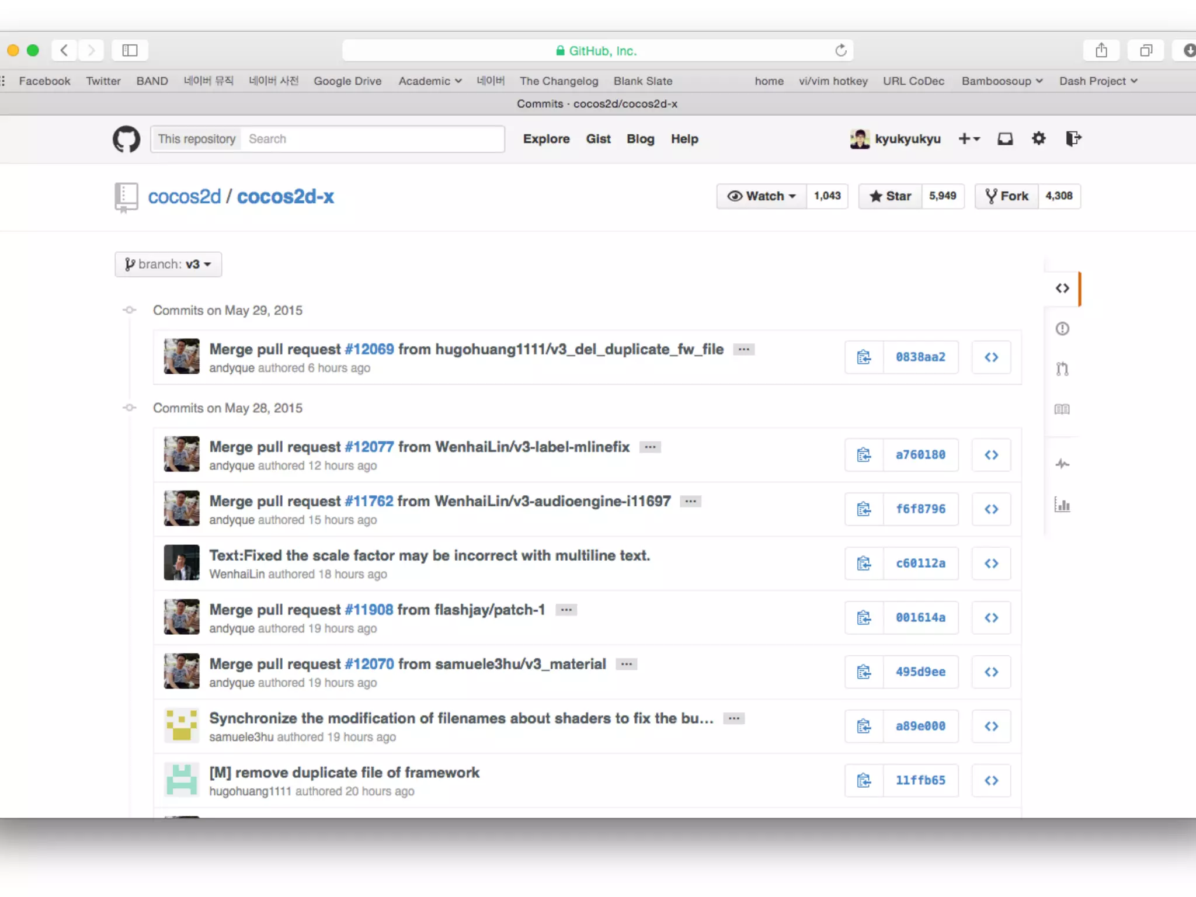The image size is (1196, 897).
Task: Open the Pulse icon in sidebar
Action: 1062,464
